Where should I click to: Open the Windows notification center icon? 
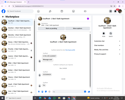(122, 98)
